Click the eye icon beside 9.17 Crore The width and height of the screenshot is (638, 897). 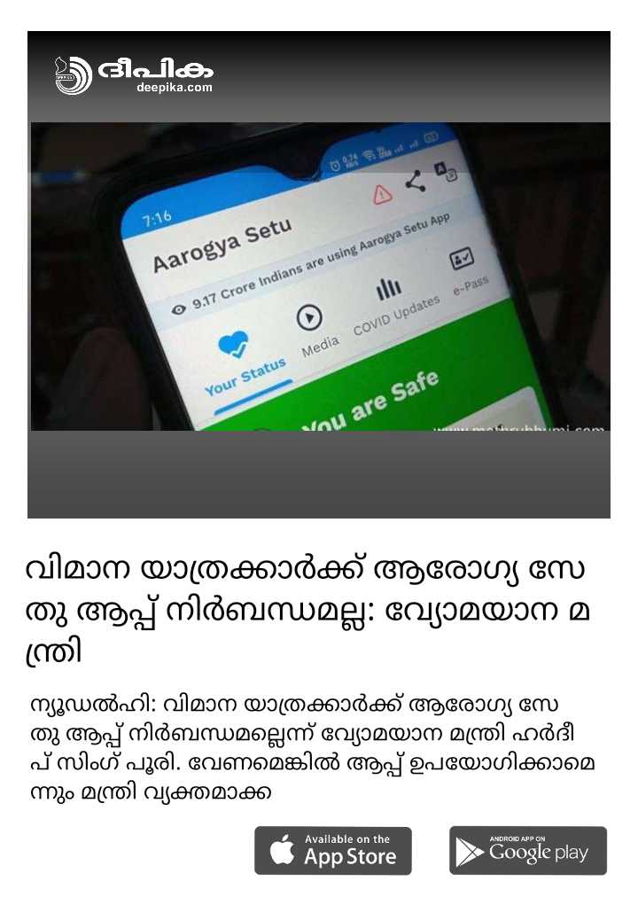pos(178,309)
